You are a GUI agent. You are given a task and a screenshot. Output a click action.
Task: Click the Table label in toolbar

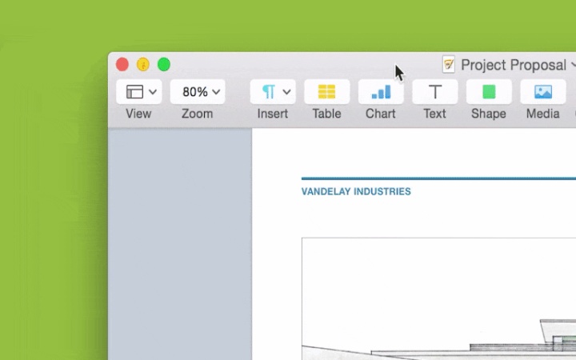tap(326, 114)
